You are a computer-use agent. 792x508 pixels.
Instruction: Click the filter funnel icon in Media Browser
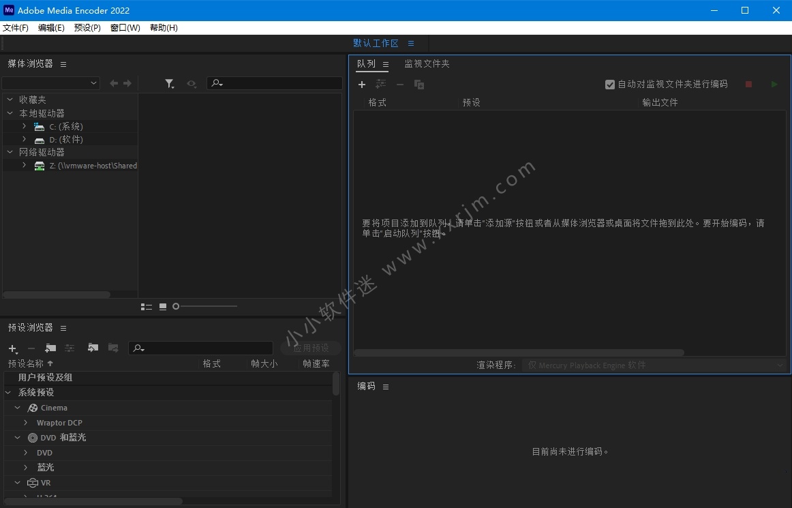(x=169, y=83)
